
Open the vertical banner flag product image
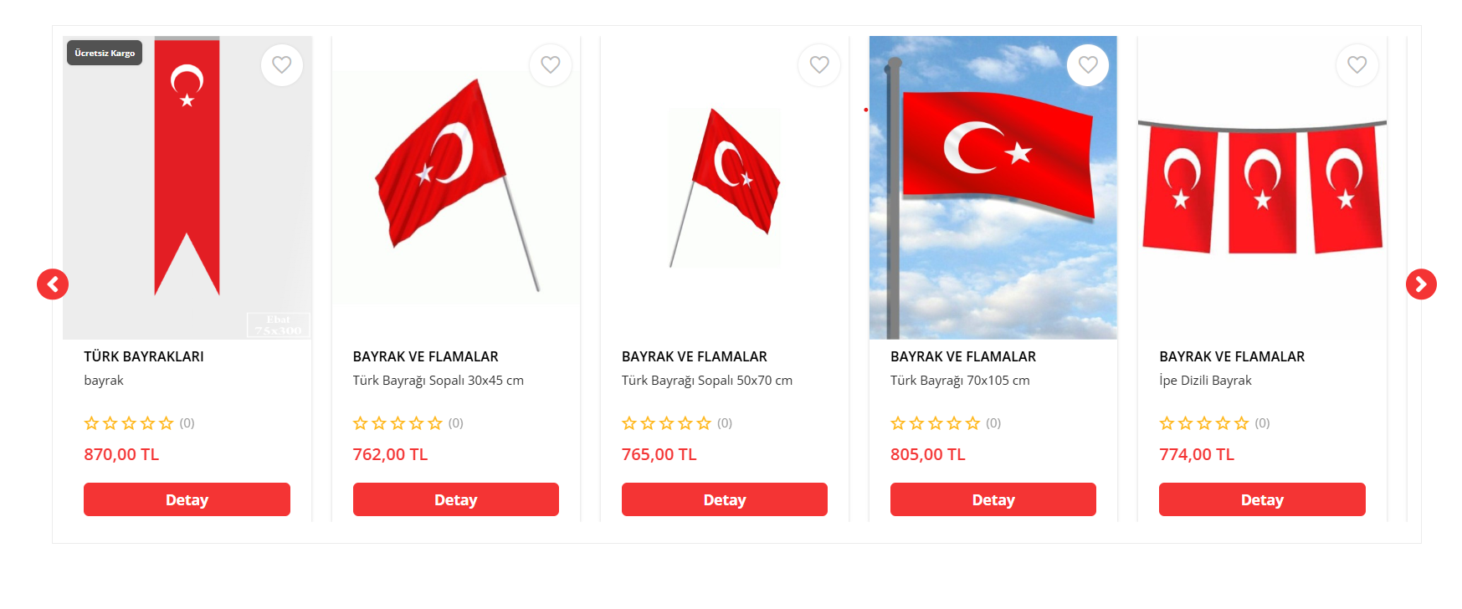click(187, 188)
